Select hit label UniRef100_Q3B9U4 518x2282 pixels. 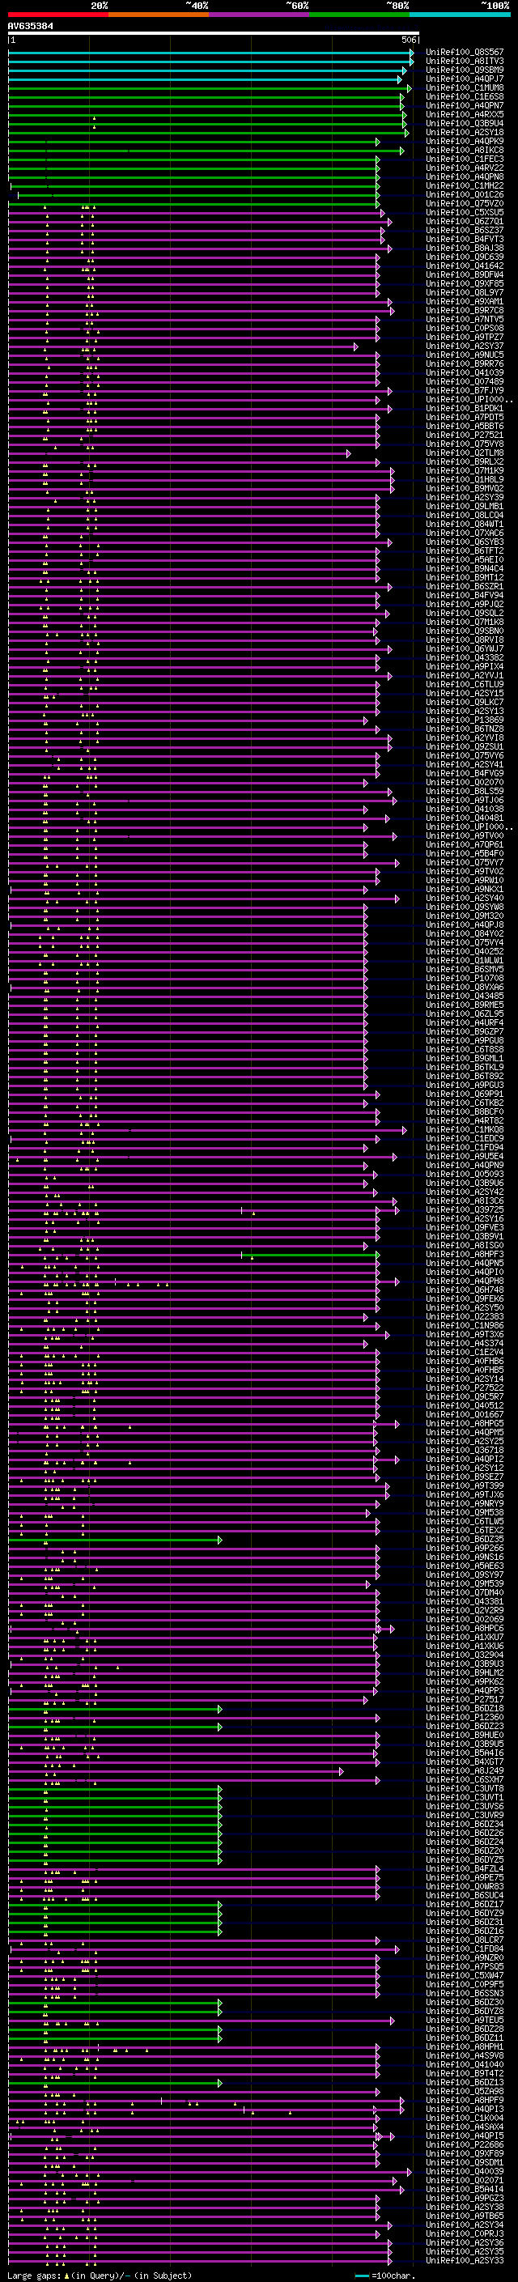[464, 123]
